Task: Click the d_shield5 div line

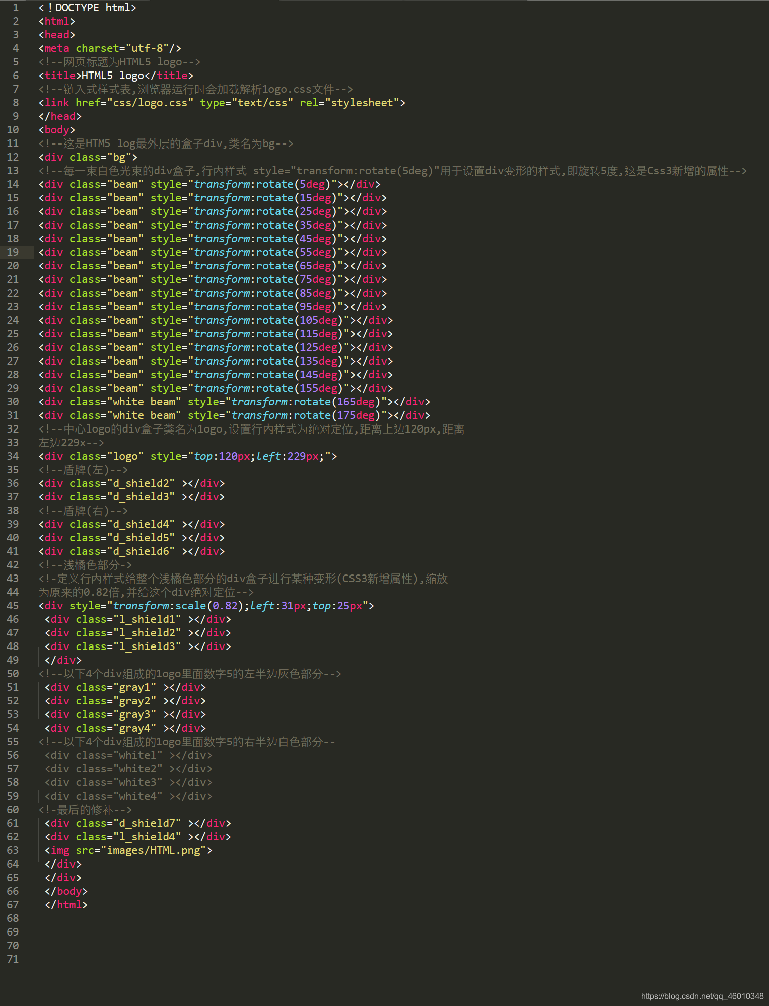Action: pyautogui.click(x=131, y=538)
